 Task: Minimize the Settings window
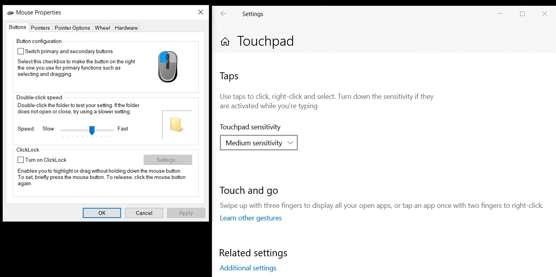tap(500, 14)
